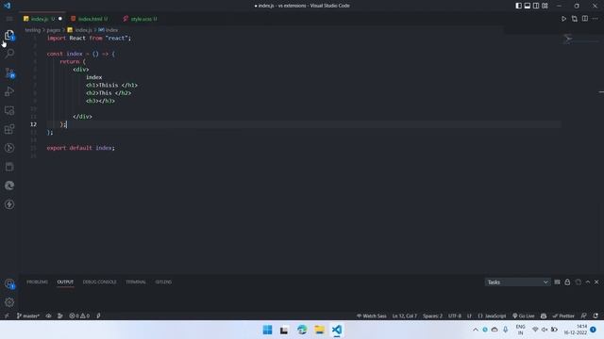Screen dimensions: 604x339
Task: Open the Windows Start button
Action: pyautogui.click(x=267, y=330)
